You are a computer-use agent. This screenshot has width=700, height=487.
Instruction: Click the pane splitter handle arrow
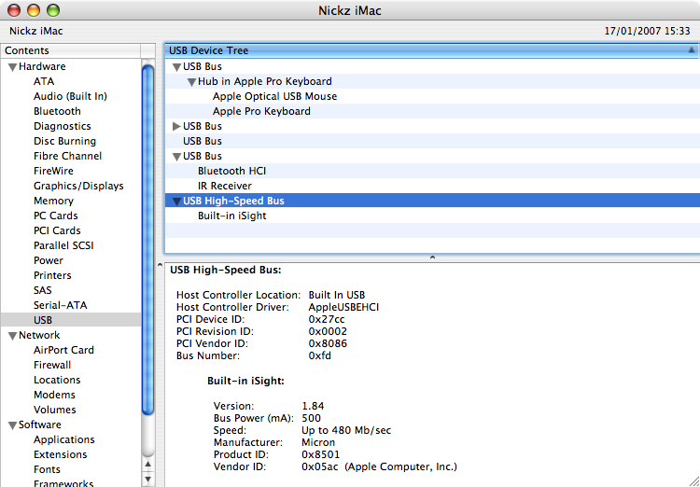[432, 257]
